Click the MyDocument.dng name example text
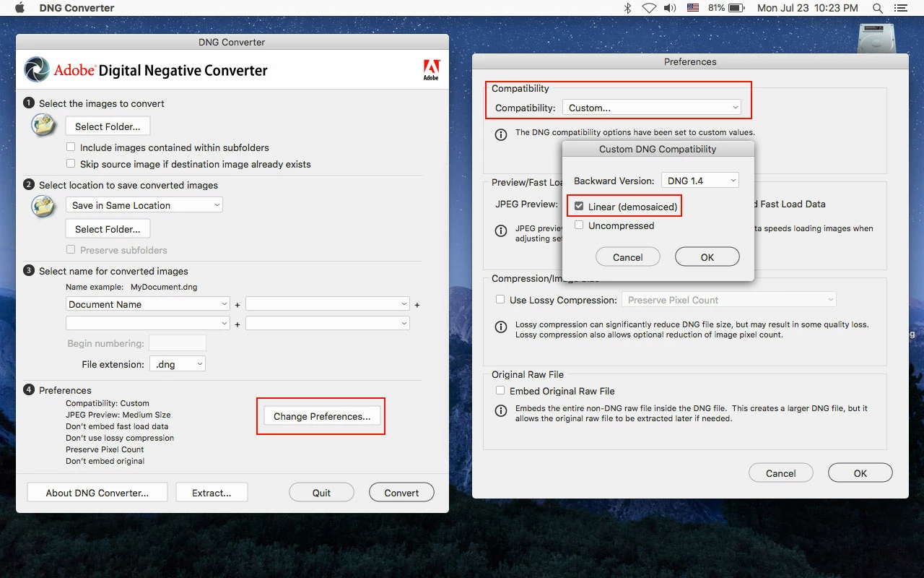 click(x=164, y=287)
